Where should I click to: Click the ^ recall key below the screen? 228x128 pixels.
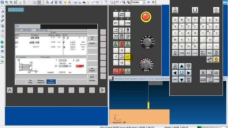10,90
